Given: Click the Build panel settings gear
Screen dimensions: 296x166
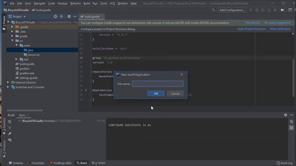Looking at the screenshot, I should coord(285,115).
